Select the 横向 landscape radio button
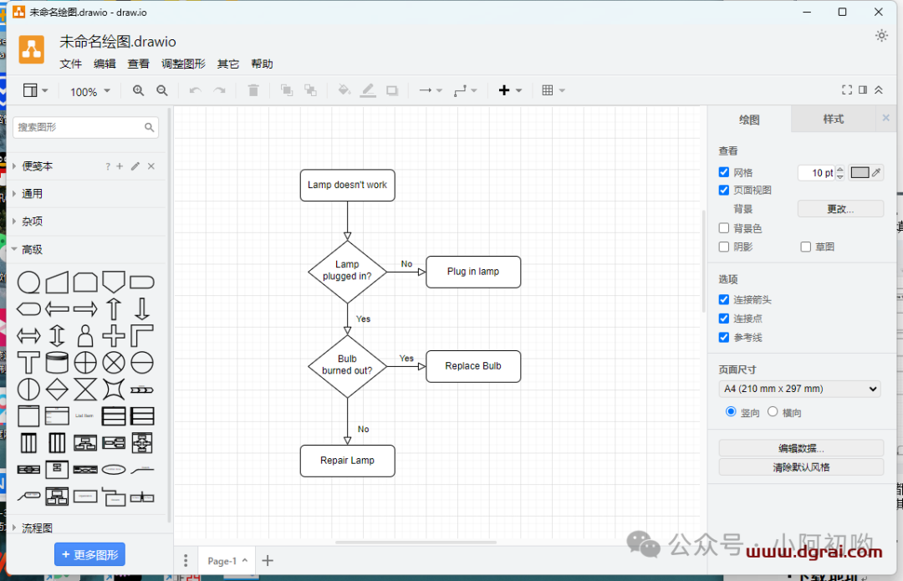Image resolution: width=903 pixels, height=581 pixels. point(773,411)
